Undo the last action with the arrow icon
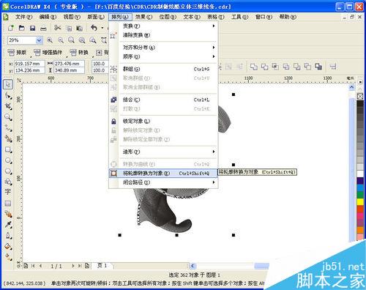 (x=94, y=28)
